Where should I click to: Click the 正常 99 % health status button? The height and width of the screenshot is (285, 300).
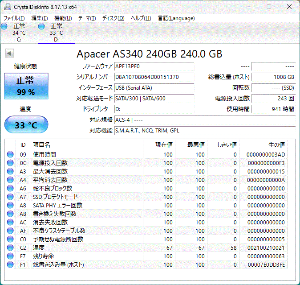(26, 86)
